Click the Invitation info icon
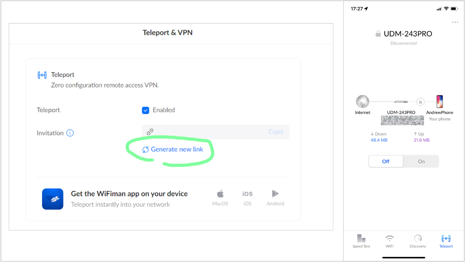 click(x=70, y=133)
